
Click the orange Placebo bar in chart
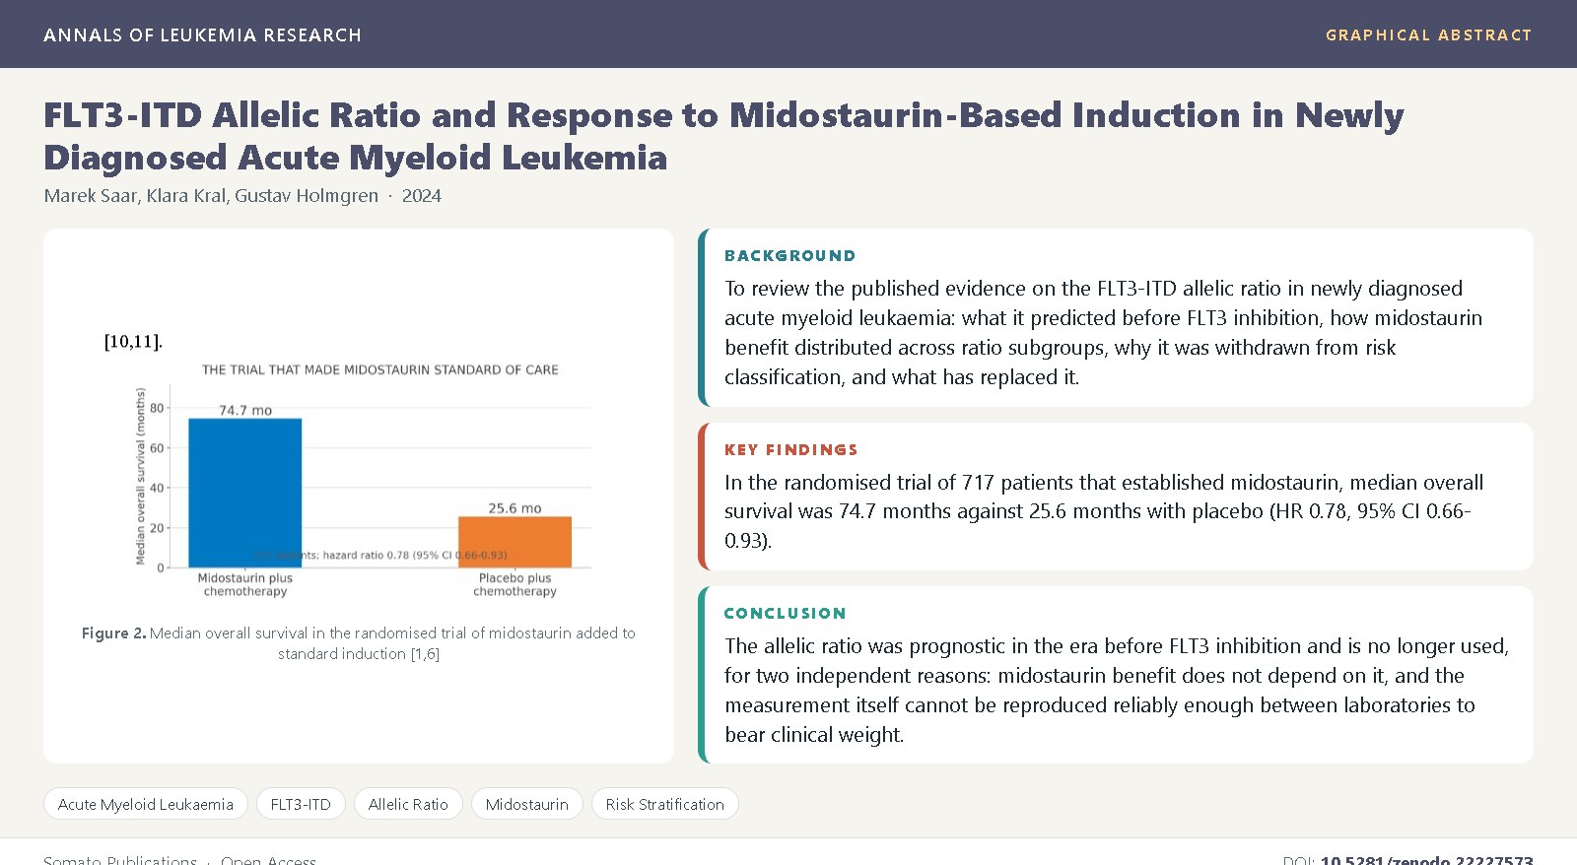pyautogui.click(x=514, y=542)
